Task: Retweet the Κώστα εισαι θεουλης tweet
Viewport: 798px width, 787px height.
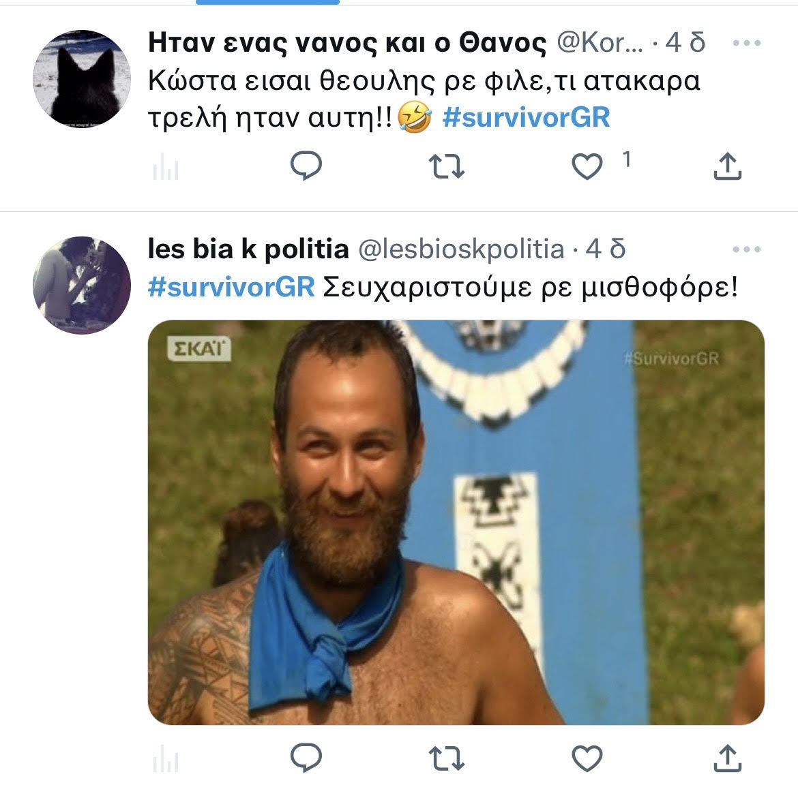Action: click(446, 166)
